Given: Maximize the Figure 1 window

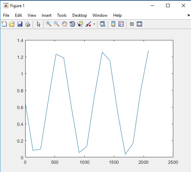Looking at the screenshot, I should tap(168, 5).
